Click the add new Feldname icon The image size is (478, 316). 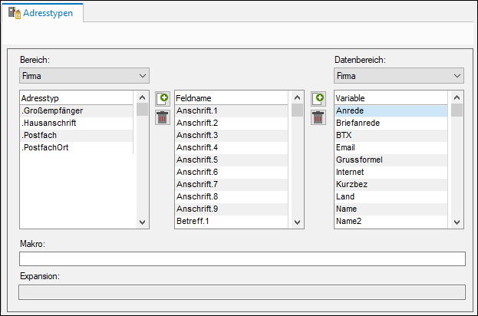tap(163, 99)
